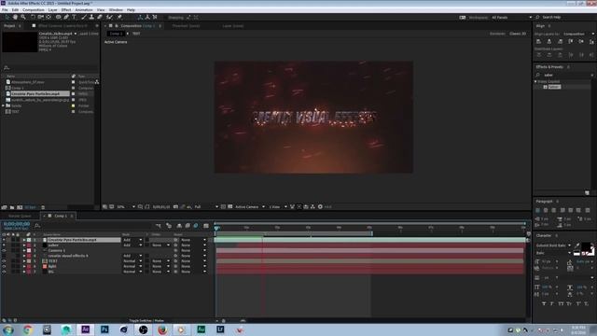Screen dimensions: 597x336
Task: Open the Workspace All Panels dropdown
Action: pyautogui.click(x=511, y=18)
